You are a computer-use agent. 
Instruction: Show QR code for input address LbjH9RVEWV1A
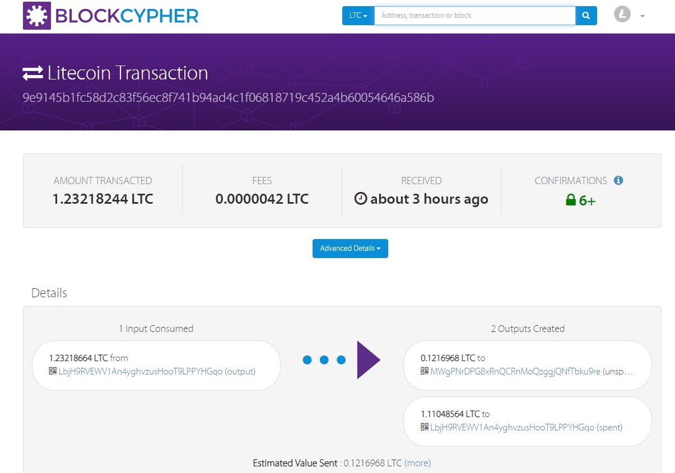pos(53,371)
